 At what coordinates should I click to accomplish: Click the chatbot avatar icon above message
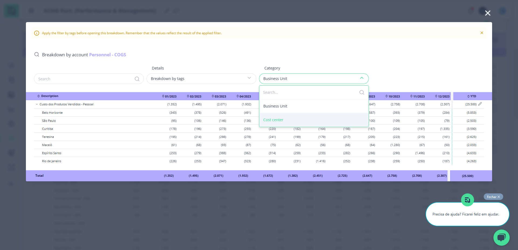pyautogui.click(x=468, y=200)
